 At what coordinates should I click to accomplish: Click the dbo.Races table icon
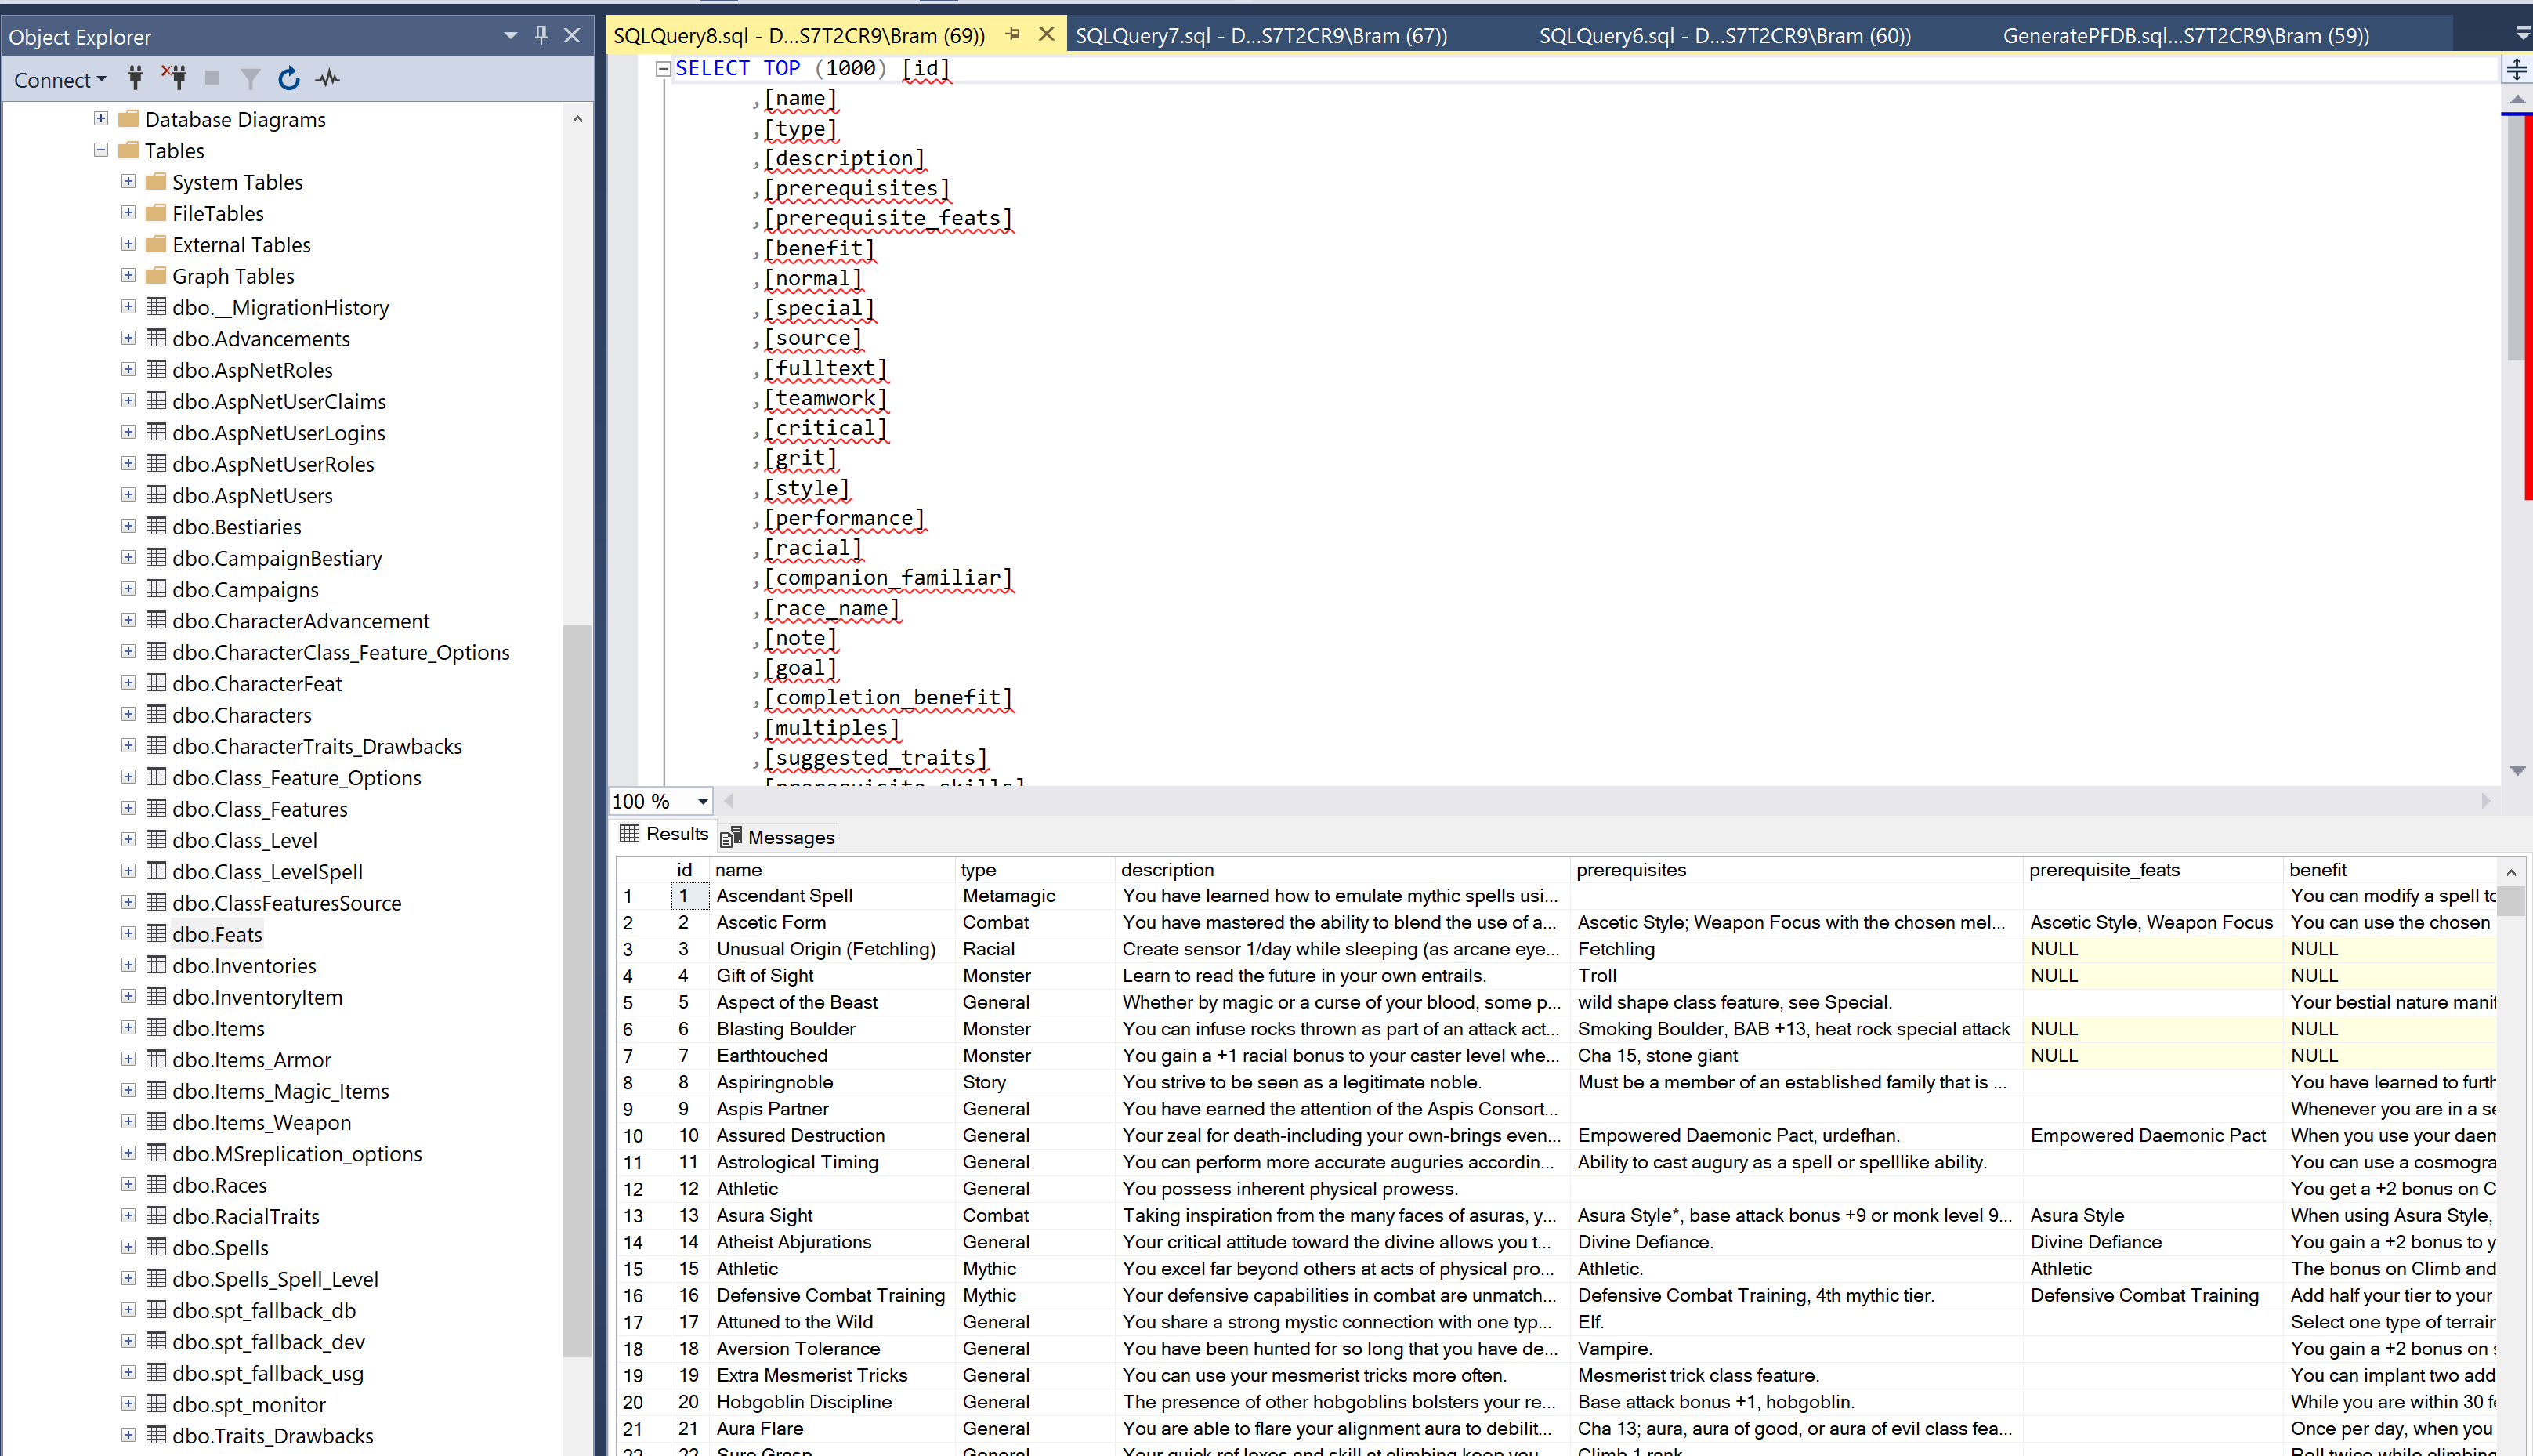tap(156, 1184)
